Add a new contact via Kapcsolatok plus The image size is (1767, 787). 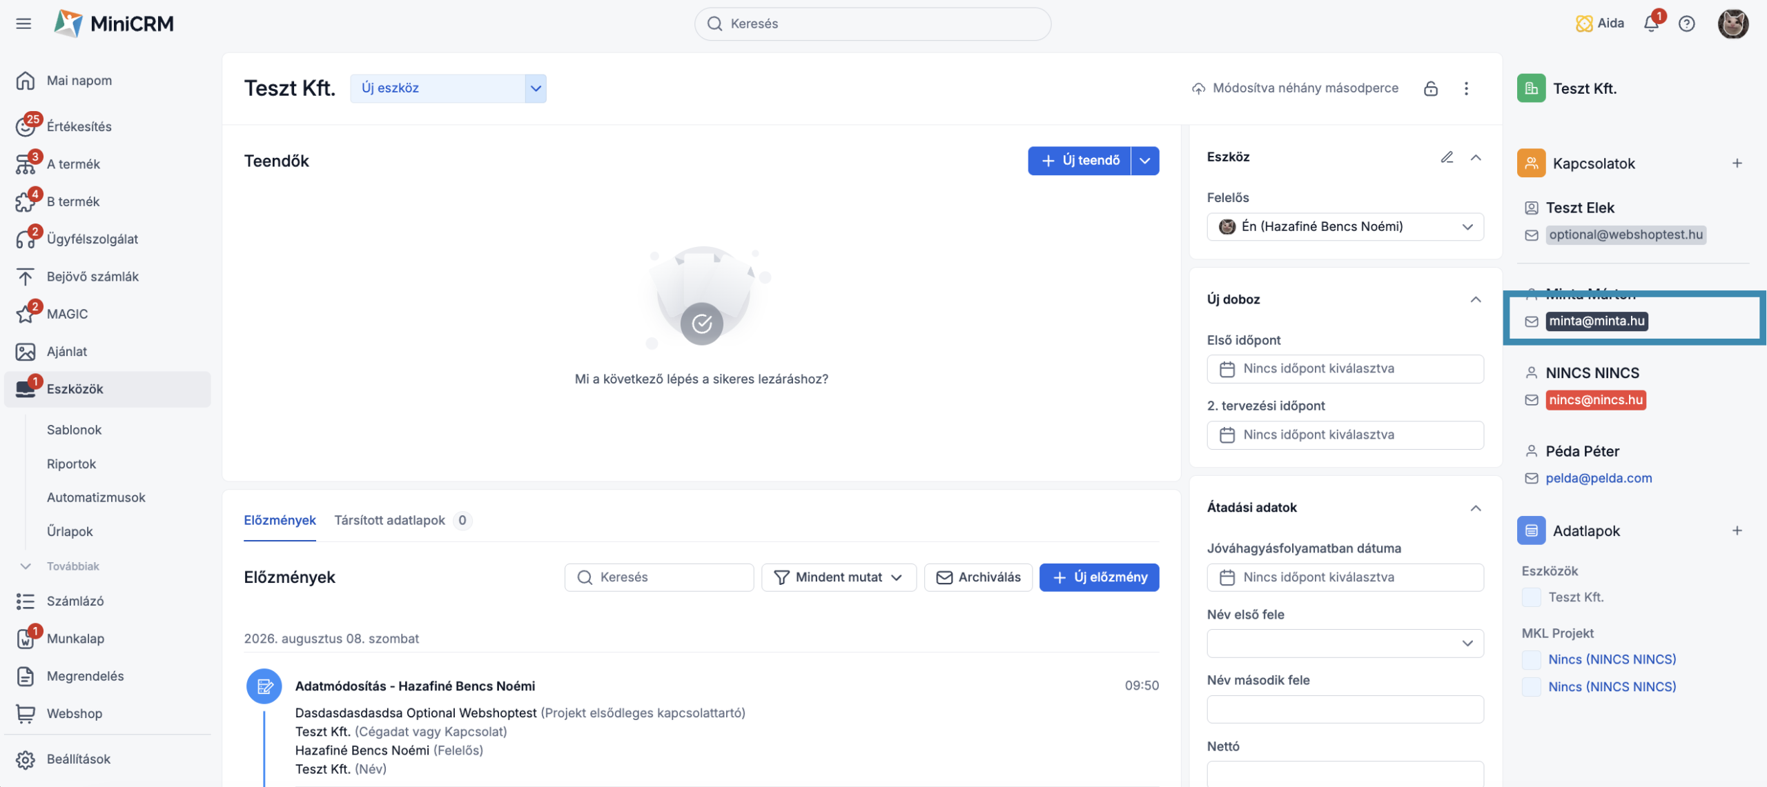coord(1737,163)
